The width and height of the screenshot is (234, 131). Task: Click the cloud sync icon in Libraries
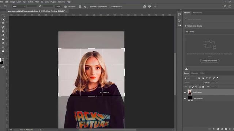186,69
